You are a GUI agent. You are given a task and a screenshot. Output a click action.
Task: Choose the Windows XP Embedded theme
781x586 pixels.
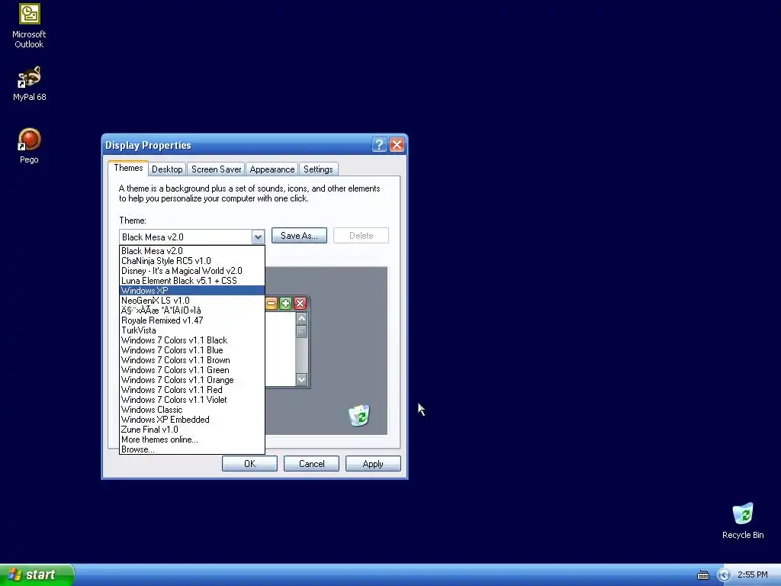click(191, 420)
